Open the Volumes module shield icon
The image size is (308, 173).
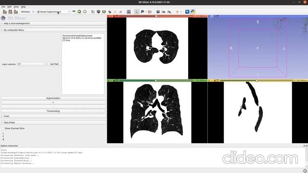point(98,12)
